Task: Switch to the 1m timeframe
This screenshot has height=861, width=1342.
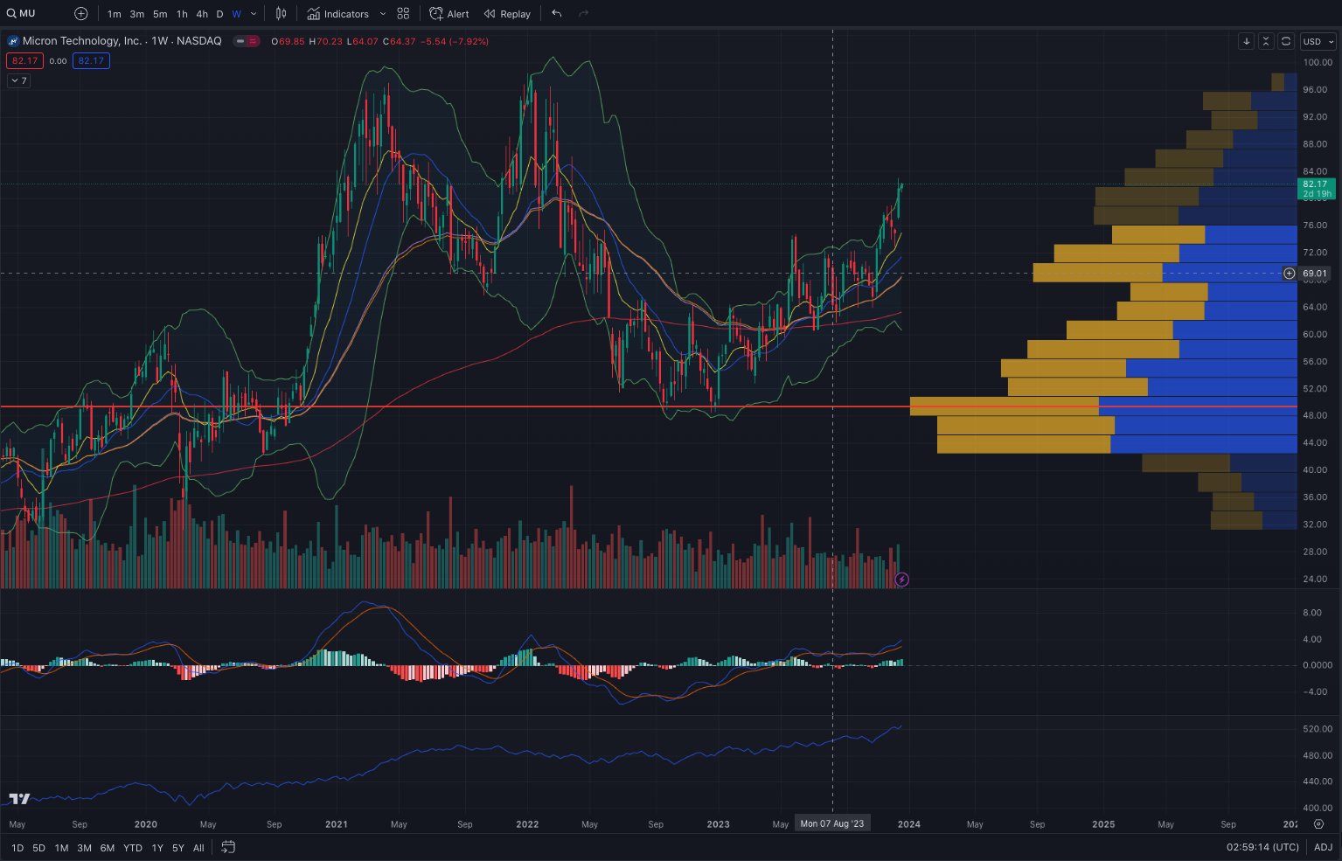Action: tap(115, 14)
